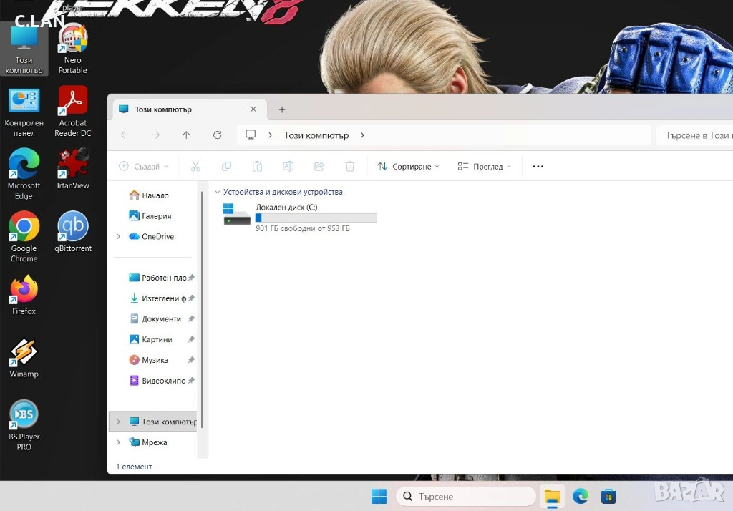Open the Winamp desktop icon

24,357
